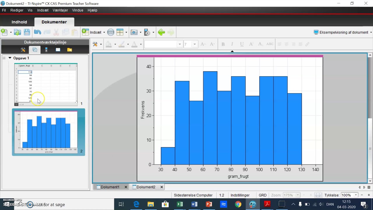The image size is (373, 210).
Task: Click the GRD angle mode indicator
Action: click(x=263, y=195)
